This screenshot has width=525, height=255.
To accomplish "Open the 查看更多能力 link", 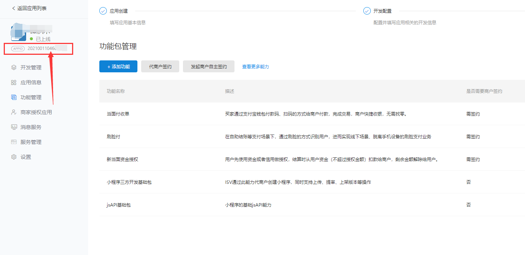I will click(255, 67).
